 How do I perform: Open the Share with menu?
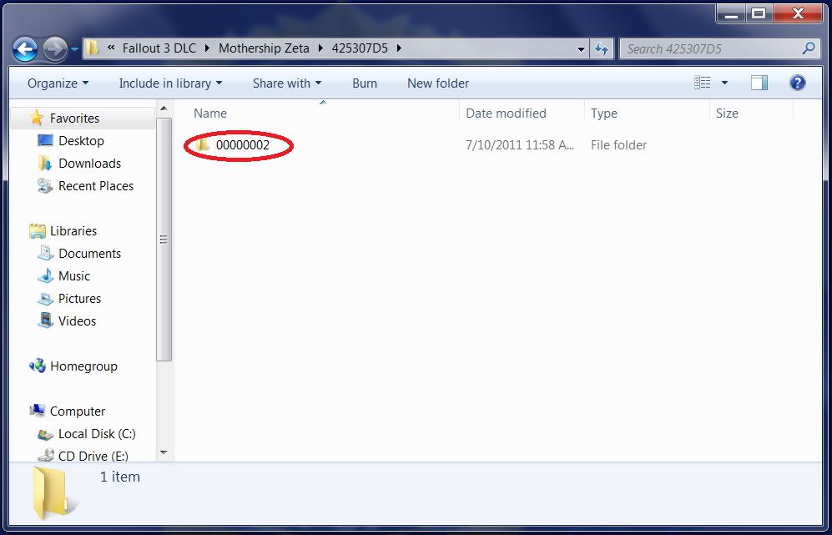tap(287, 83)
